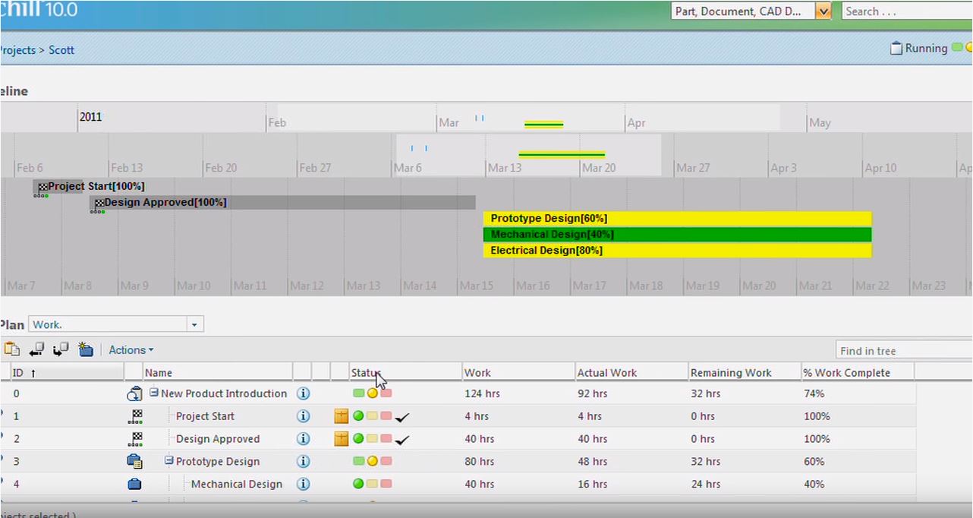This screenshot has width=973, height=518.
Task: Click the Scott breadcrumb link
Action: [61, 50]
